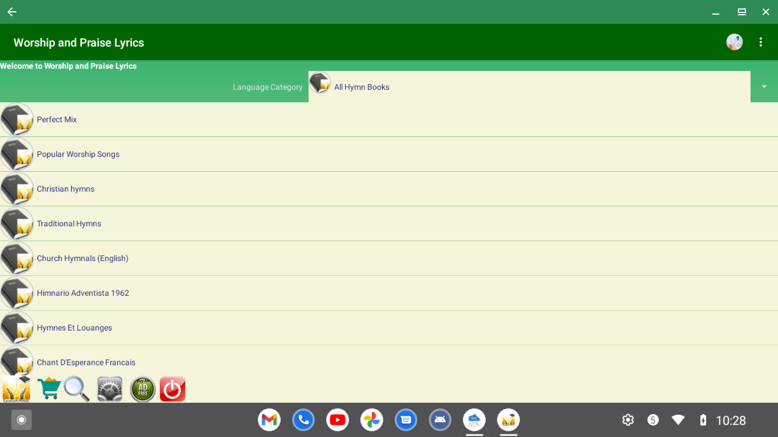This screenshot has height=437, width=778.
Task: Open Himnario Adventista 1962
Action: (x=389, y=293)
